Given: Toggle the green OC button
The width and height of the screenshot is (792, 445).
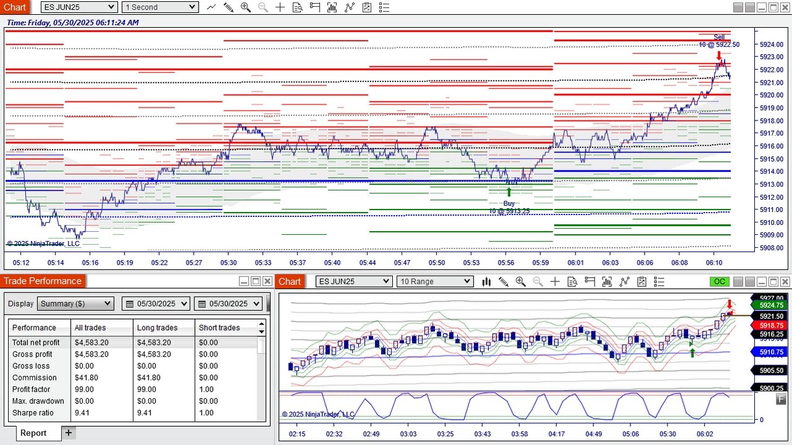Looking at the screenshot, I should (x=720, y=281).
